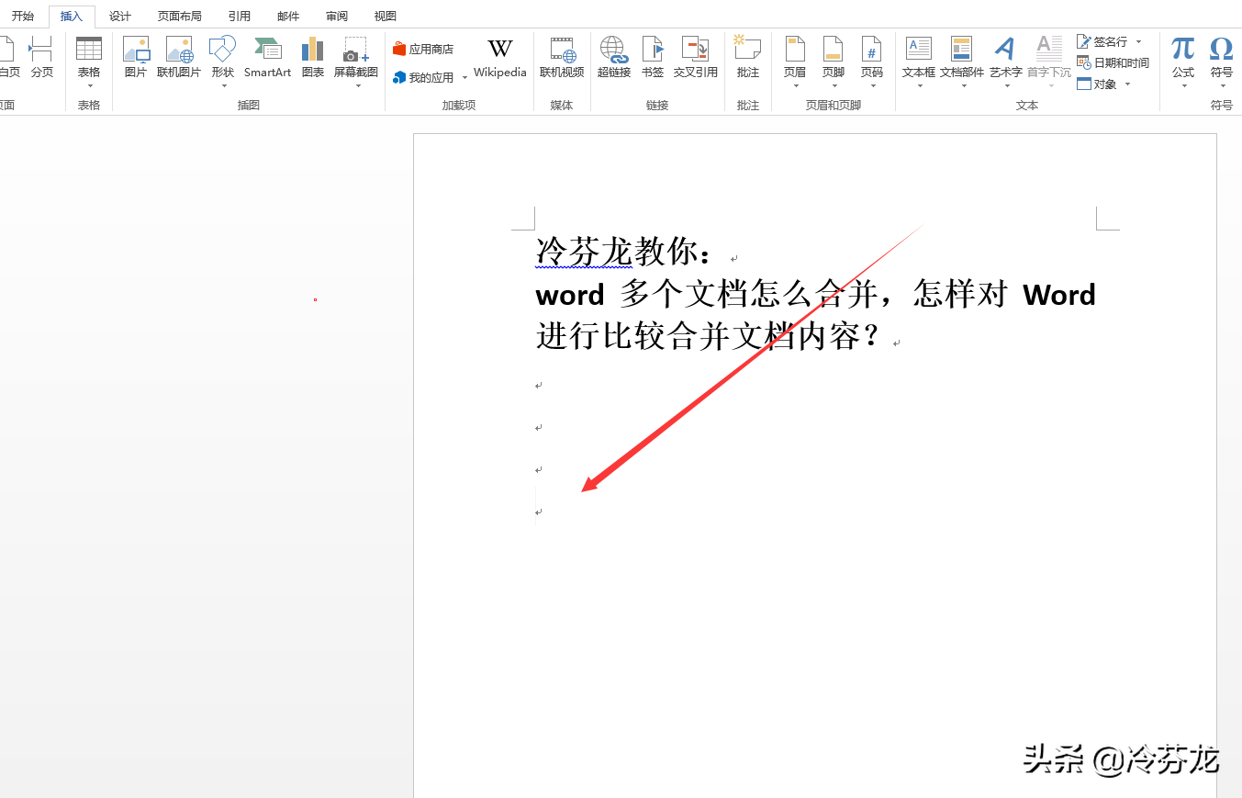1242x798 pixels.
Task: Insert a 文本框 text box
Action: 919,62
